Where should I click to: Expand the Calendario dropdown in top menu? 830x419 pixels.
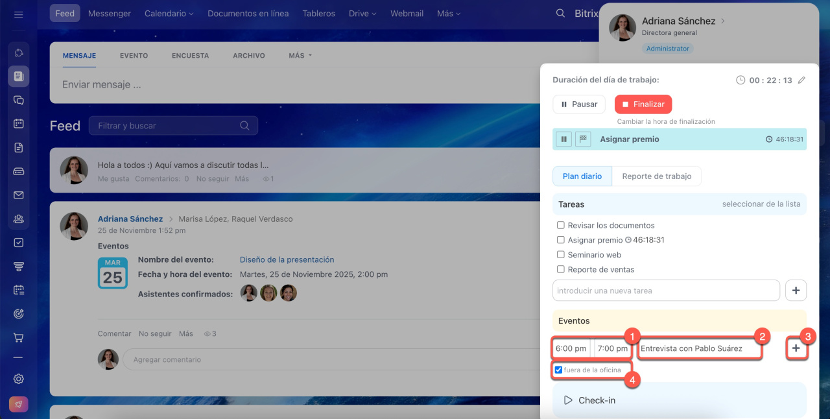click(x=169, y=14)
